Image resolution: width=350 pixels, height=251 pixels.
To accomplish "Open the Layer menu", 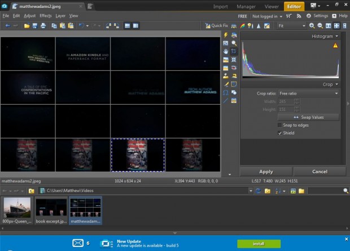I will tap(60, 16).
